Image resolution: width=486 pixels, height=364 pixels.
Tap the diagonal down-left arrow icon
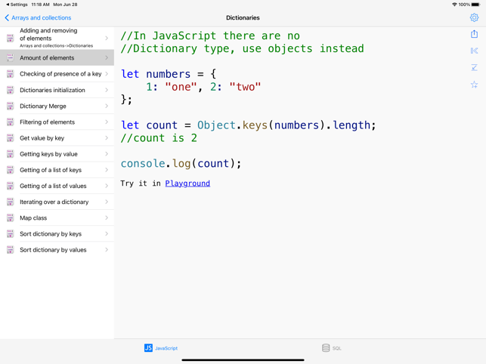(x=474, y=68)
